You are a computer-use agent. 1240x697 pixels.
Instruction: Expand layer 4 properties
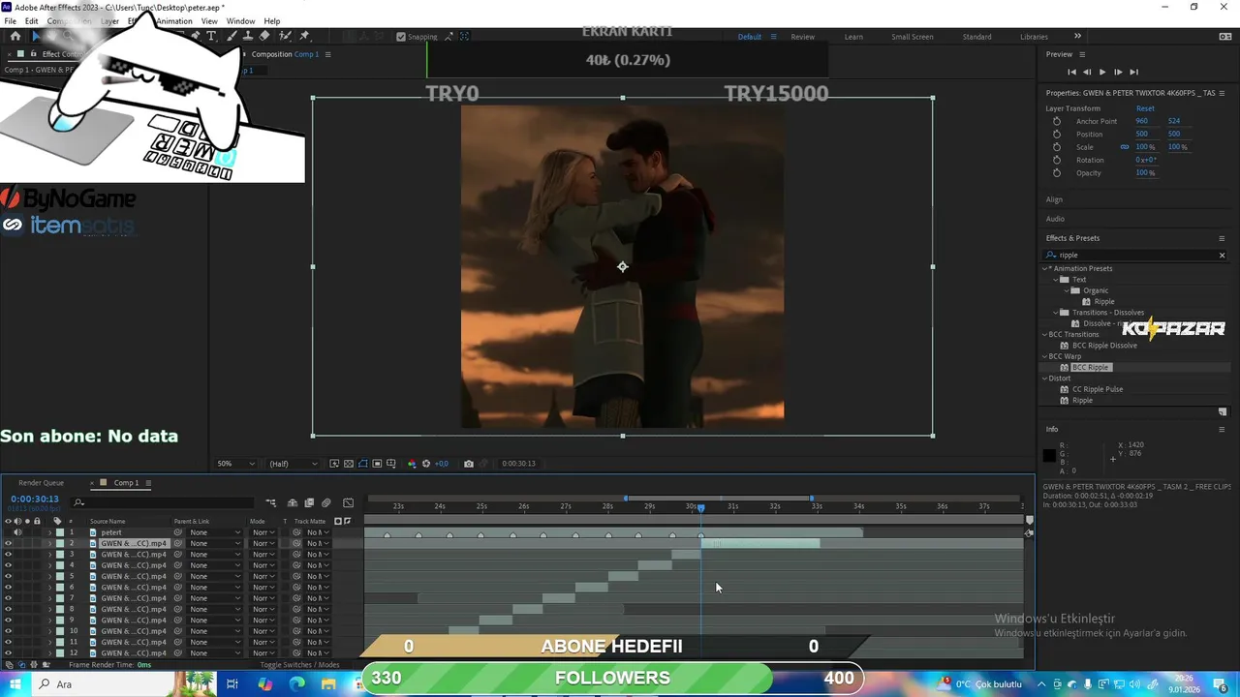[49, 565]
